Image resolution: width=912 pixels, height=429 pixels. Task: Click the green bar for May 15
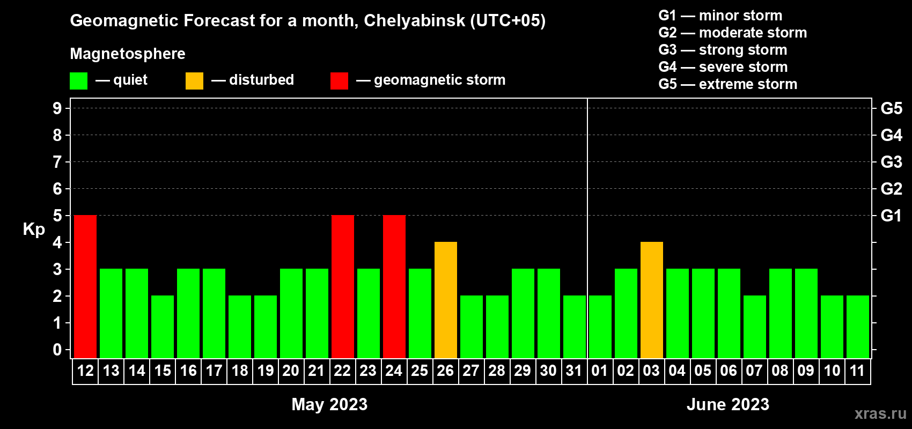pos(163,327)
